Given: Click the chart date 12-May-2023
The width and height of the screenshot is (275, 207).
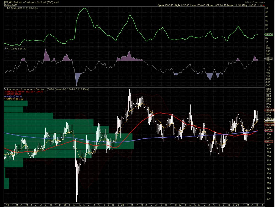Looking at the screenshot, I should [x=11, y=5].
